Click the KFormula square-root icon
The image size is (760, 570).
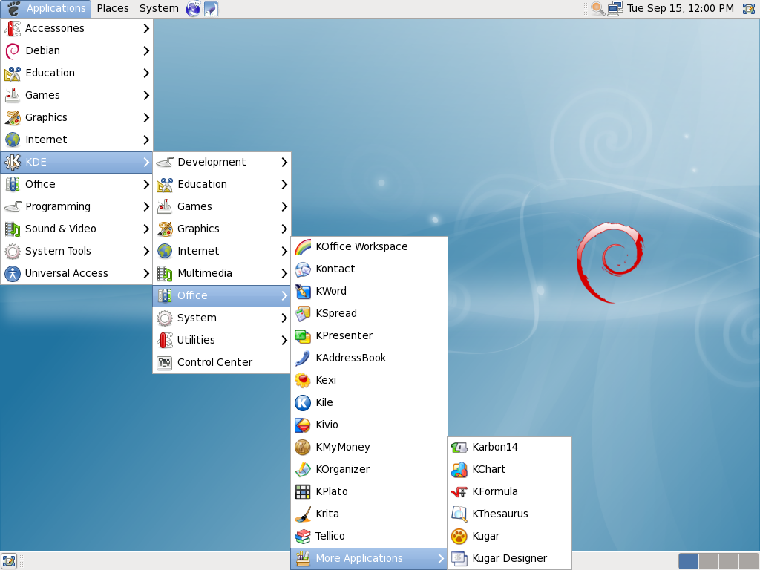point(459,492)
